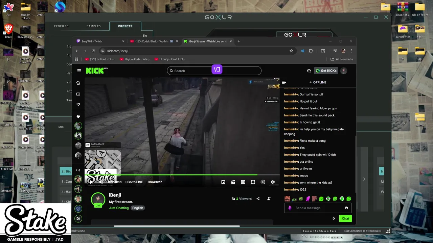Image resolution: width=433 pixels, height=243 pixels.
Task: Go back in Chrome browser
Action: [x=77, y=51]
